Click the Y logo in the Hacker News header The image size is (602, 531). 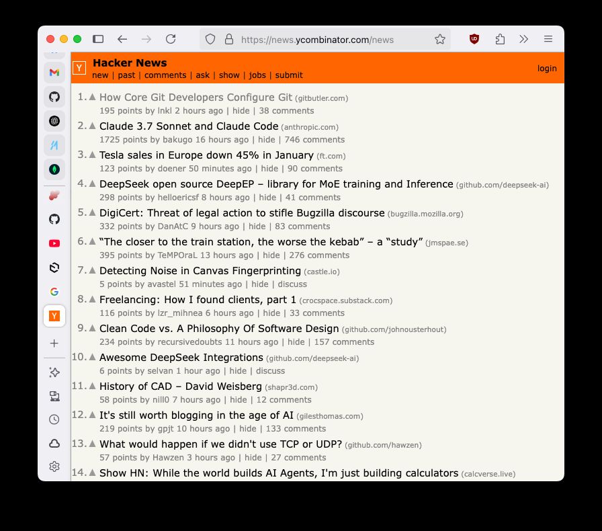79,67
